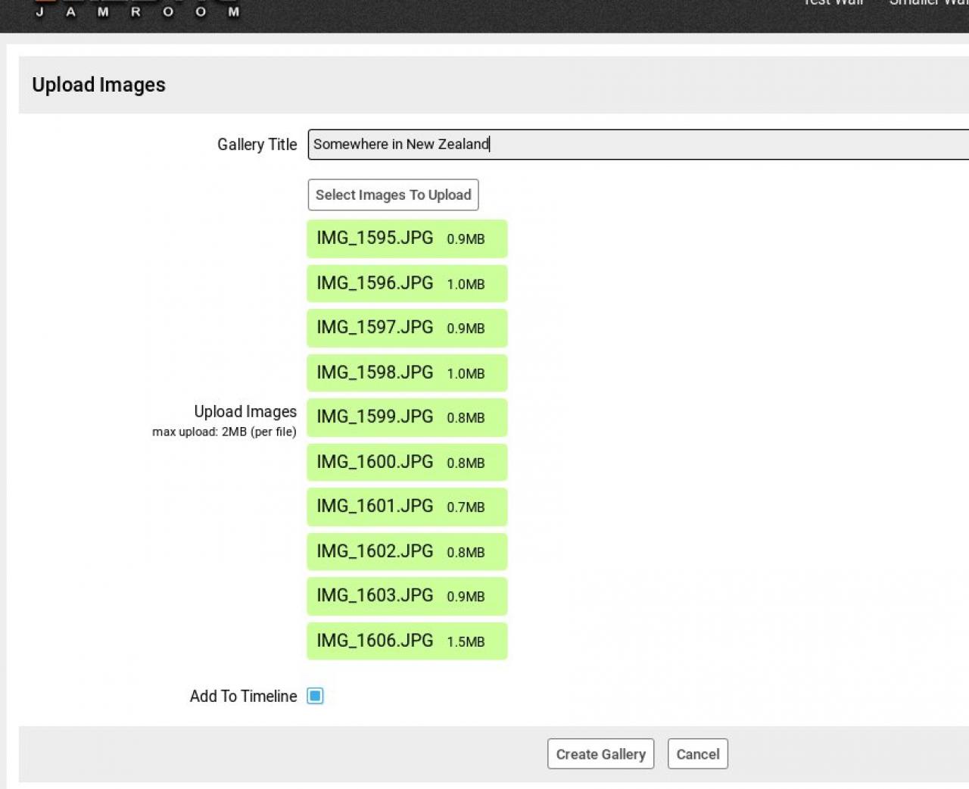Click the Add To Timeline label
The image size is (969, 789).
click(x=243, y=697)
